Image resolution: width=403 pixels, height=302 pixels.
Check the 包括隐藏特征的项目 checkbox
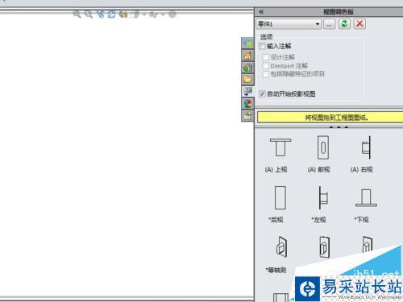tap(266, 74)
